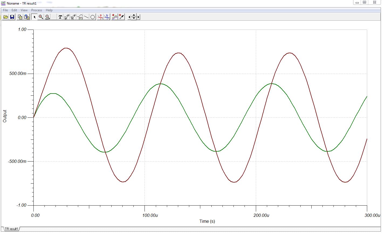382x233 pixels.
Task: Open a file with the folder icon
Action: click(5, 17)
